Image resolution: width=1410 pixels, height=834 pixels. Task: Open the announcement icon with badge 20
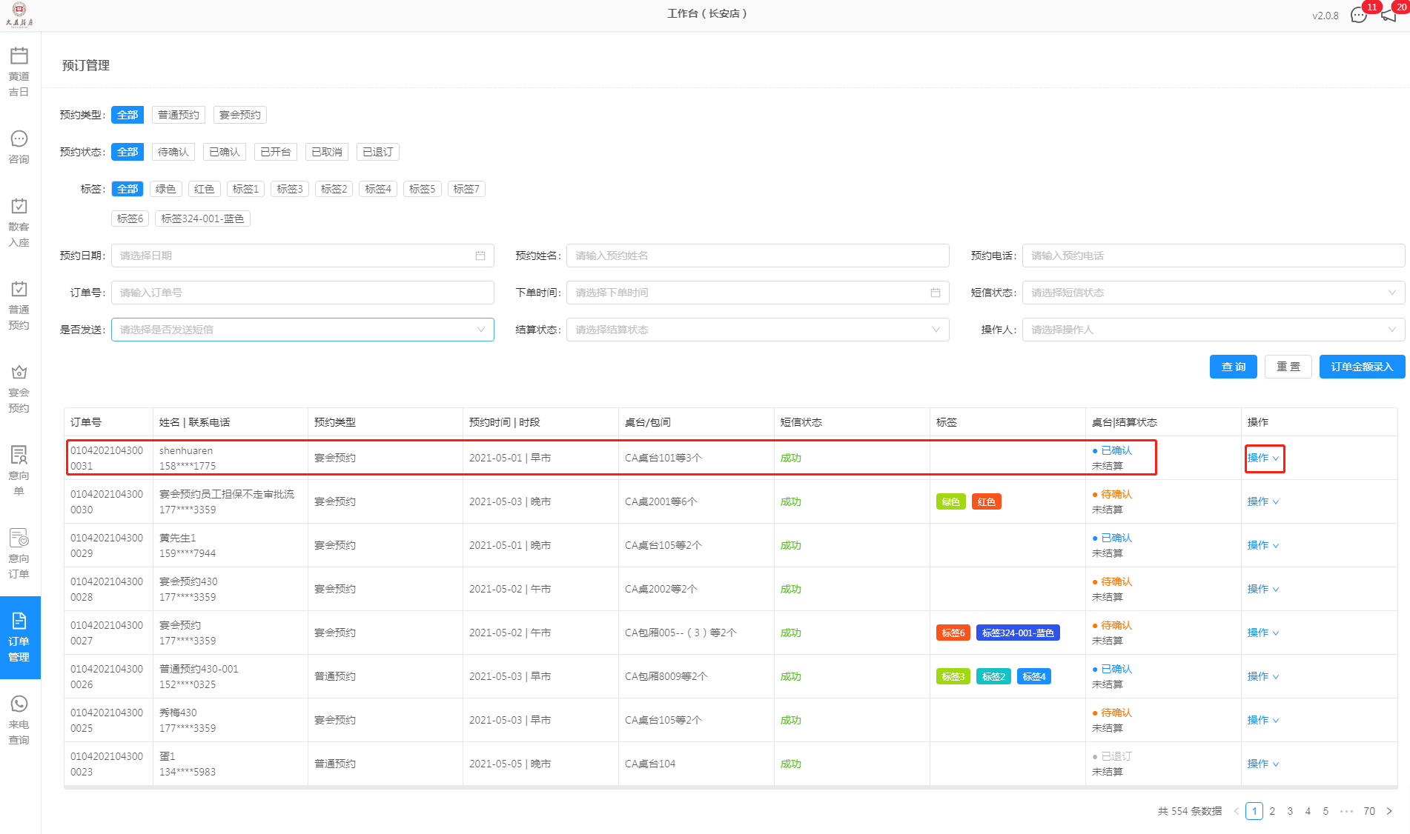tap(1389, 15)
